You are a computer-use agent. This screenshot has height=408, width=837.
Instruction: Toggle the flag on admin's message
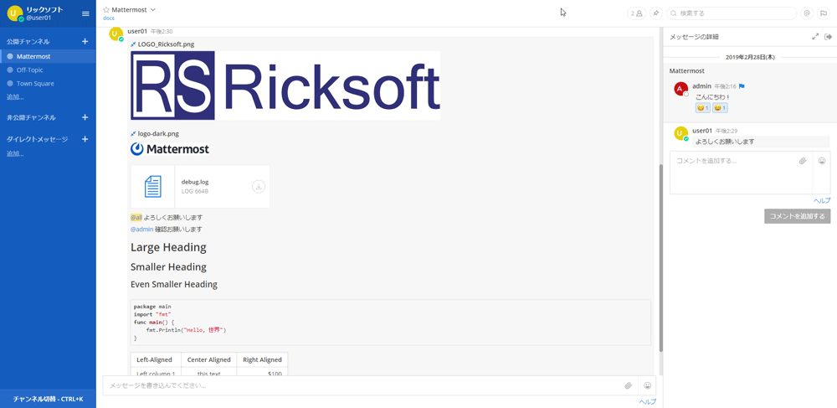point(742,86)
